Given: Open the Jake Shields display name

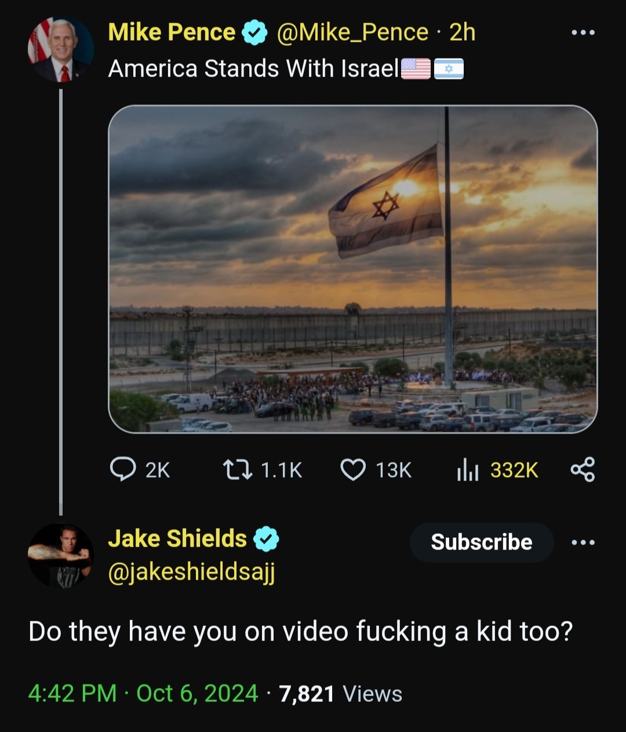Looking at the screenshot, I should [x=177, y=538].
